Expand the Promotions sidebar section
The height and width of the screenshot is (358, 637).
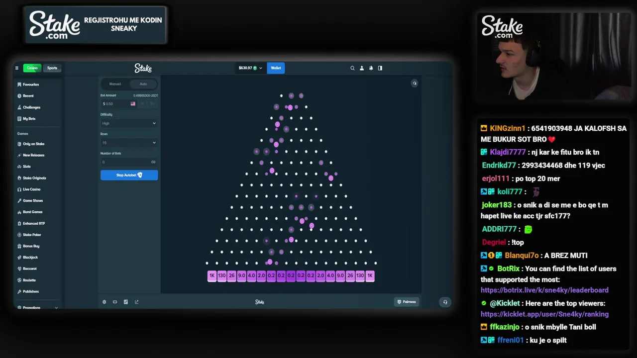(x=37, y=308)
